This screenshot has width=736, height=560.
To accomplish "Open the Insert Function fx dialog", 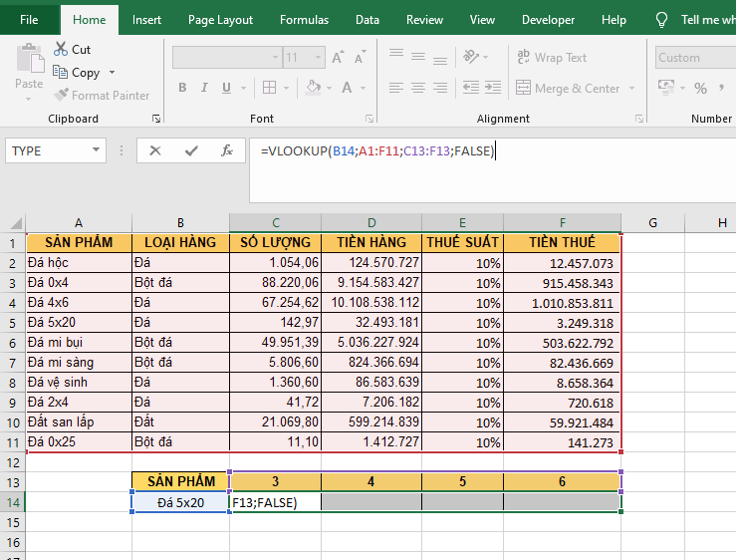I will tap(227, 150).
